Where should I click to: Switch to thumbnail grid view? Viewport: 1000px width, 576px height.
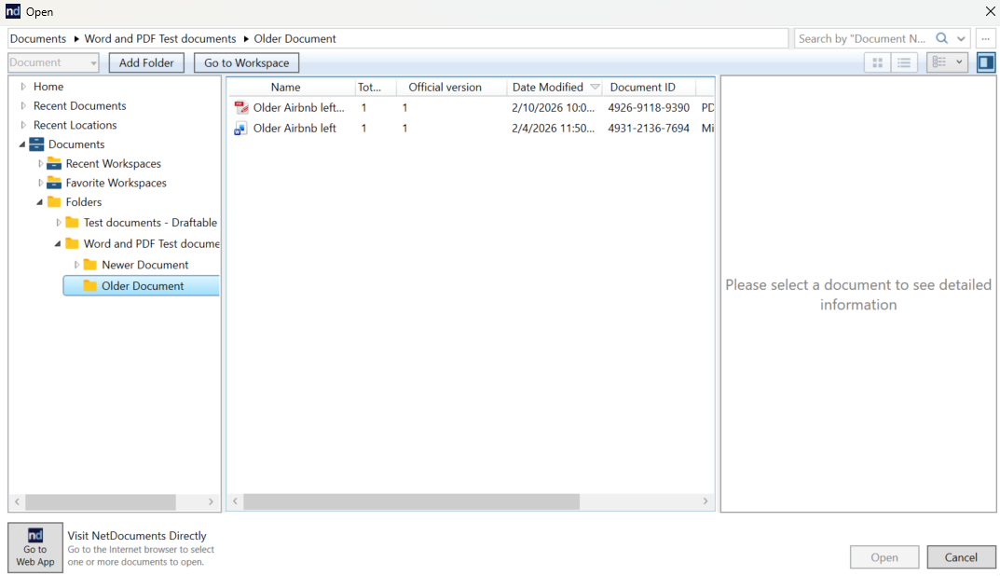point(878,62)
